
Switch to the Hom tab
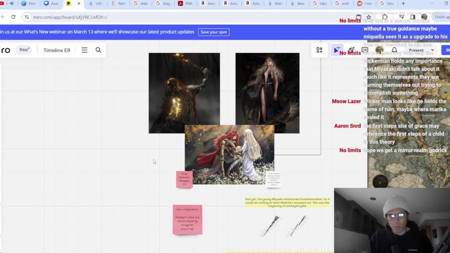pos(29,4)
